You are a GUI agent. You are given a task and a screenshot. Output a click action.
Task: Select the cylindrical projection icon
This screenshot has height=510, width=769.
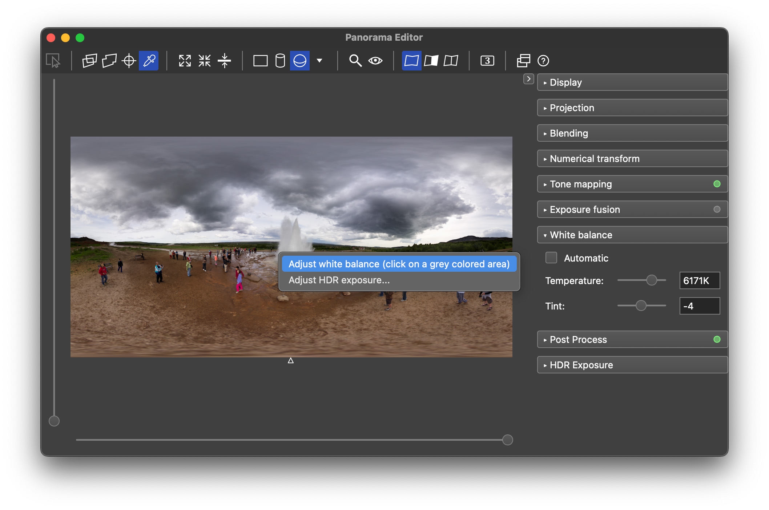279,61
